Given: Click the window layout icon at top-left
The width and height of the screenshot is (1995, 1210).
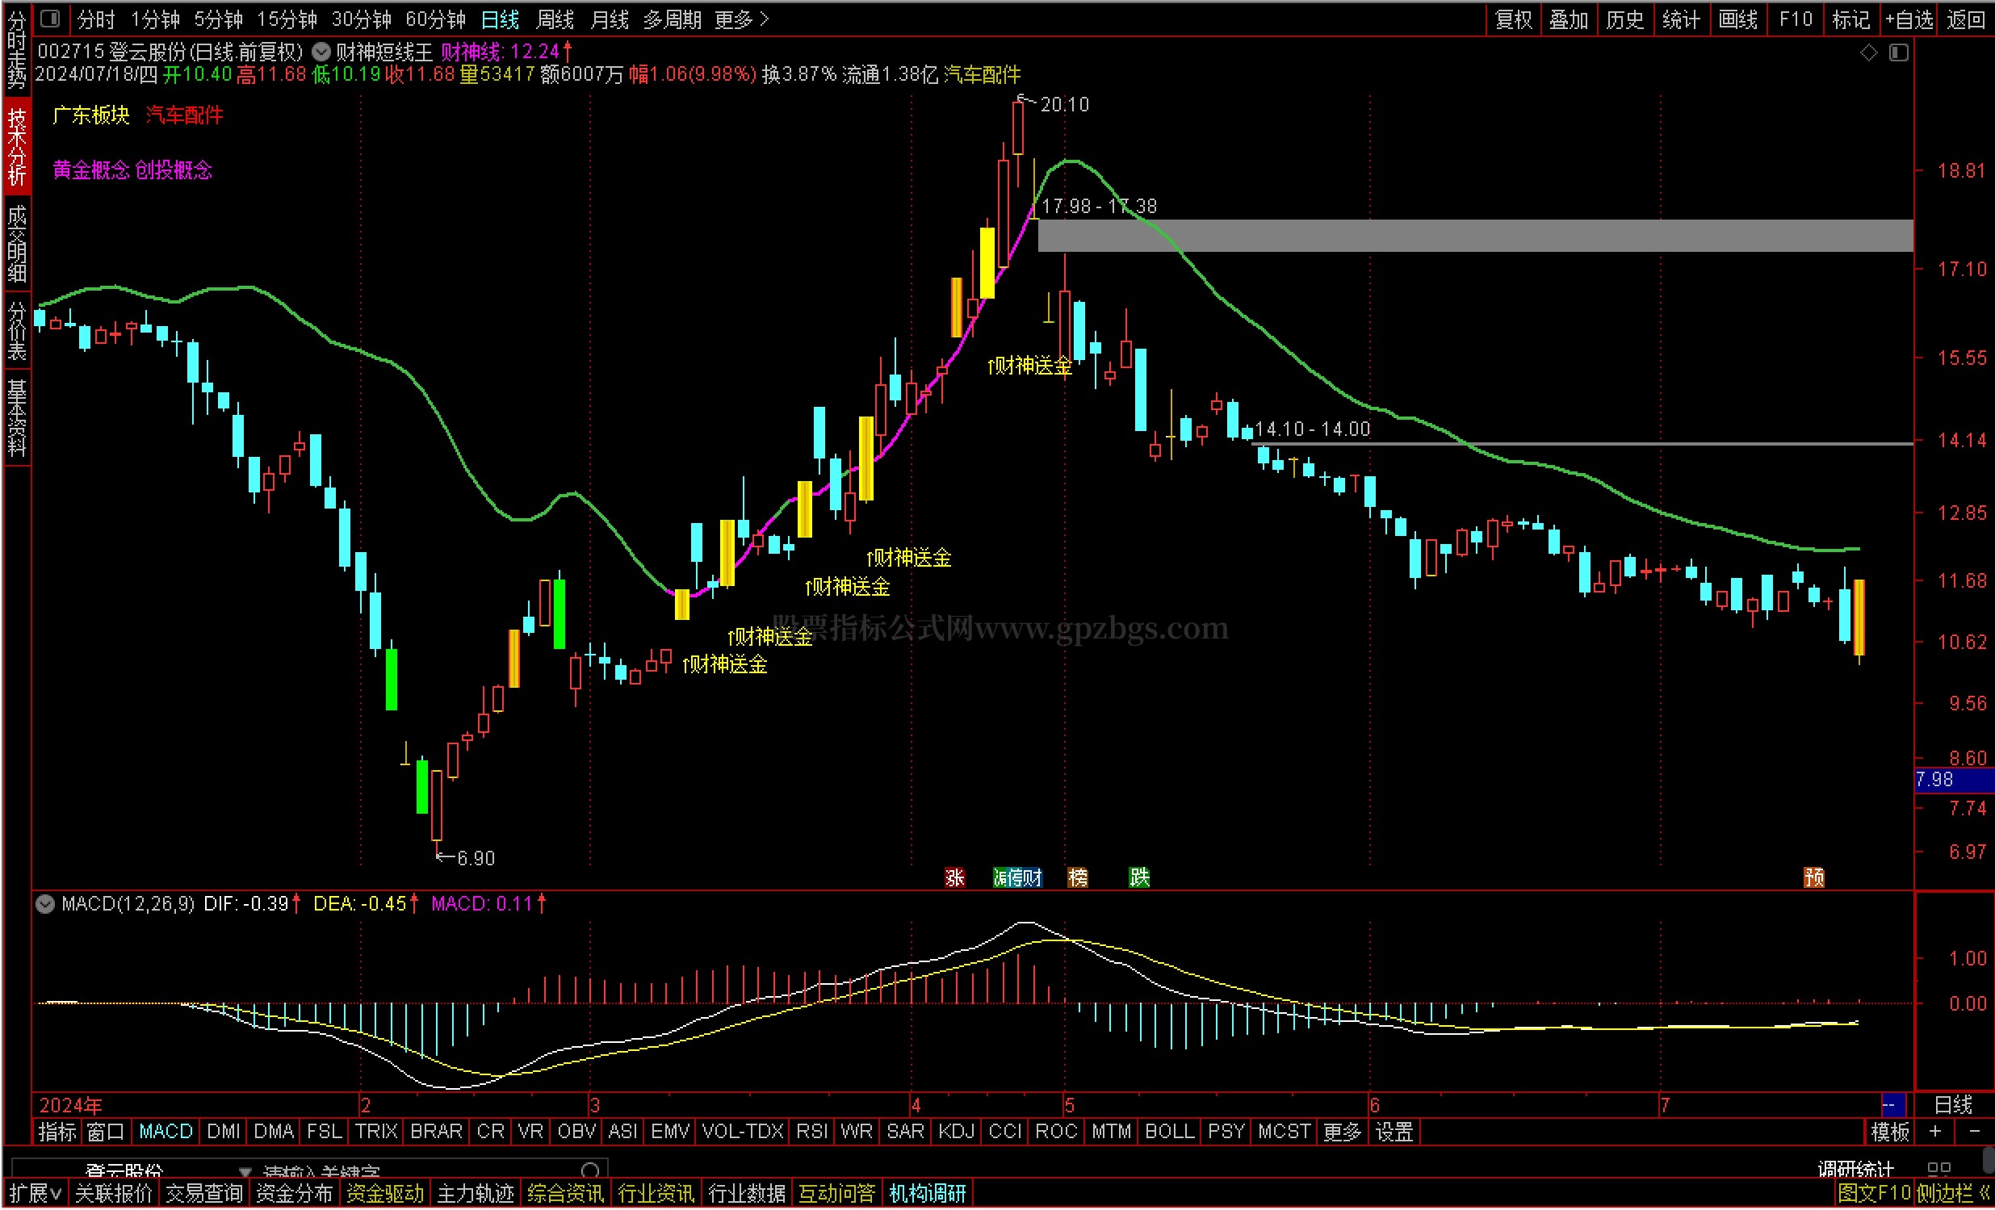Looking at the screenshot, I should coord(50,18).
